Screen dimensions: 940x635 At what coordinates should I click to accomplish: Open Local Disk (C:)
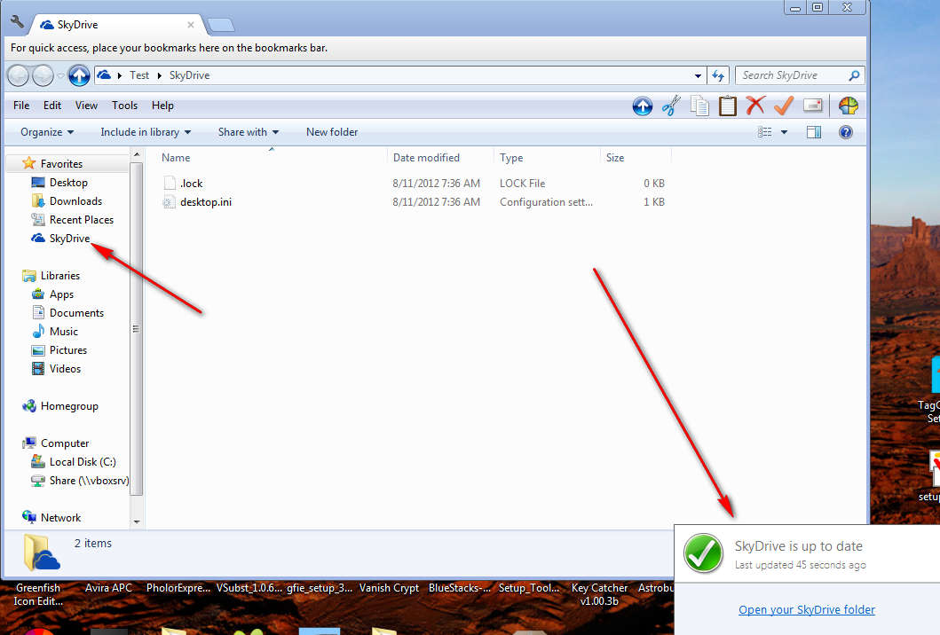click(x=83, y=461)
